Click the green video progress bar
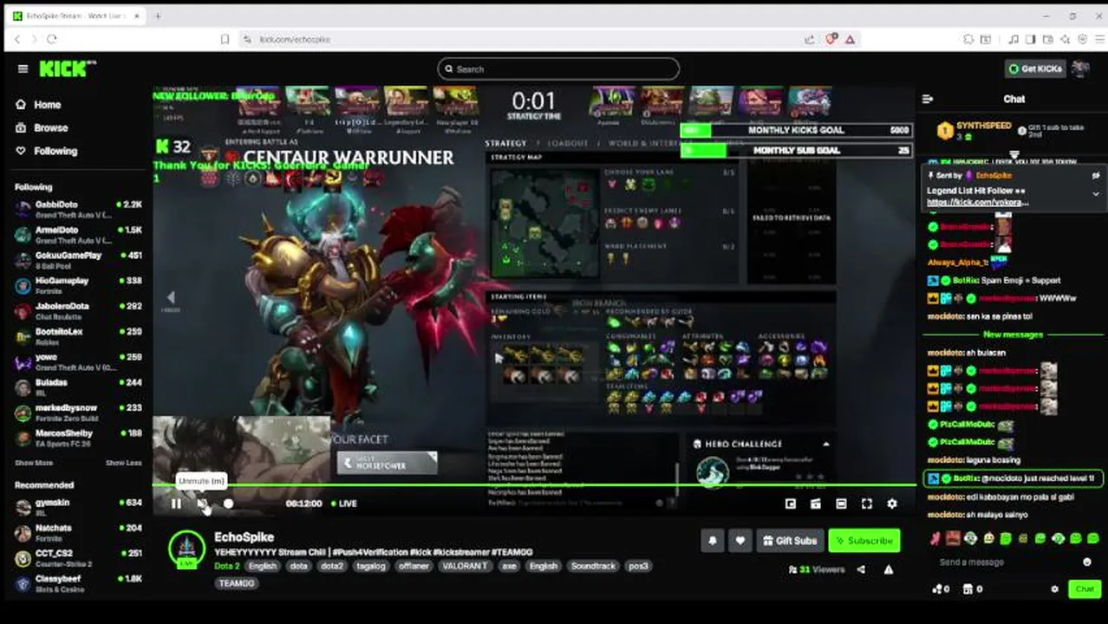 tap(534, 484)
